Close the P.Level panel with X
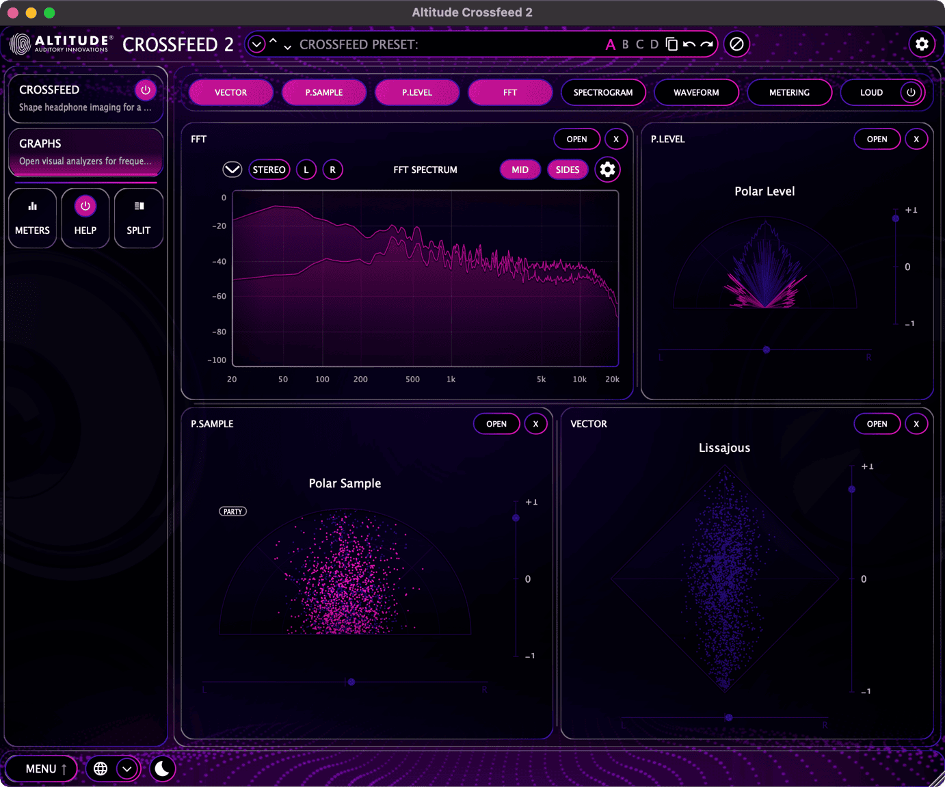 (x=916, y=139)
